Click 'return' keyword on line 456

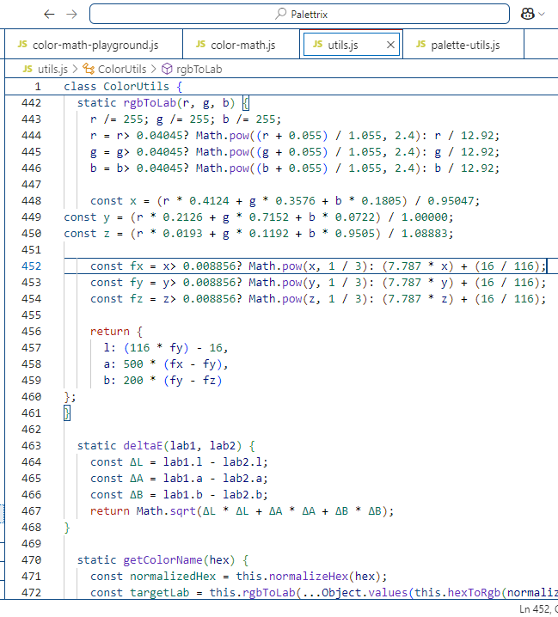click(110, 332)
